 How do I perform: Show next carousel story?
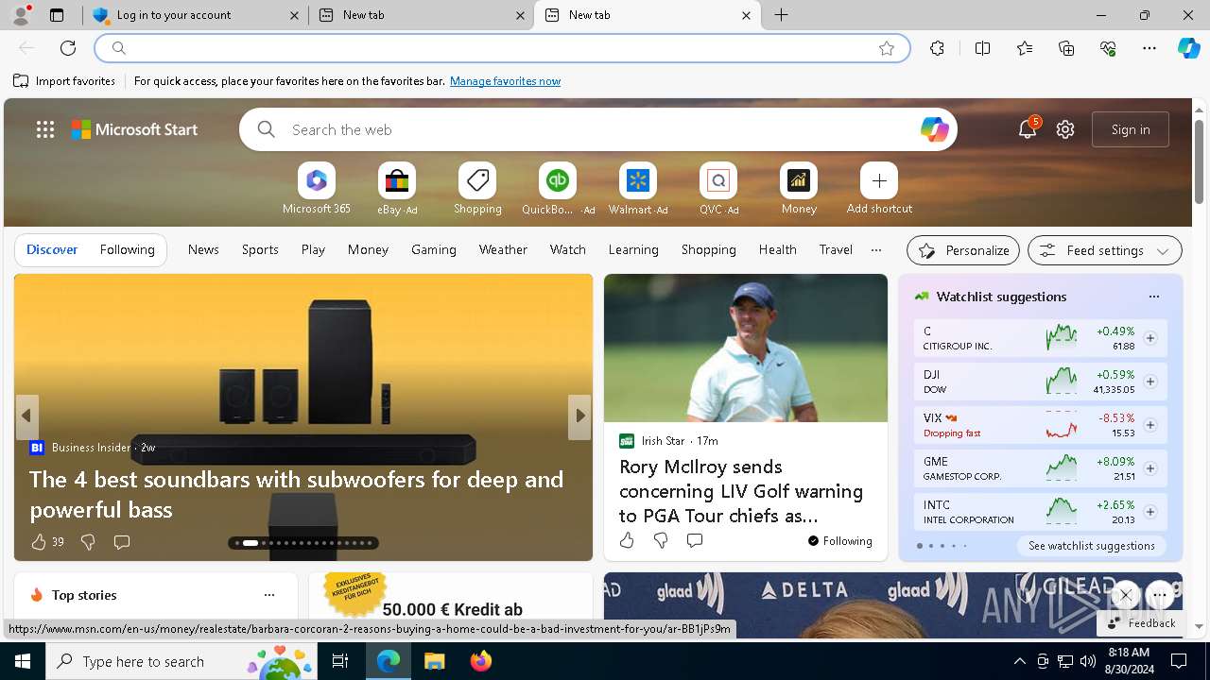579,416
